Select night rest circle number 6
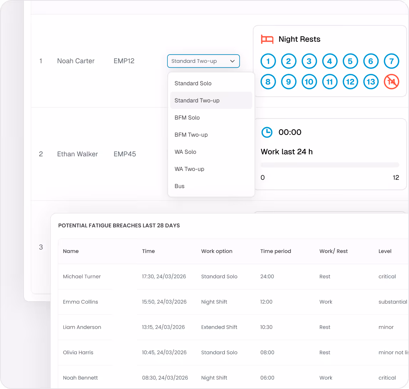The height and width of the screenshot is (389, 409). tap(371, 61)
